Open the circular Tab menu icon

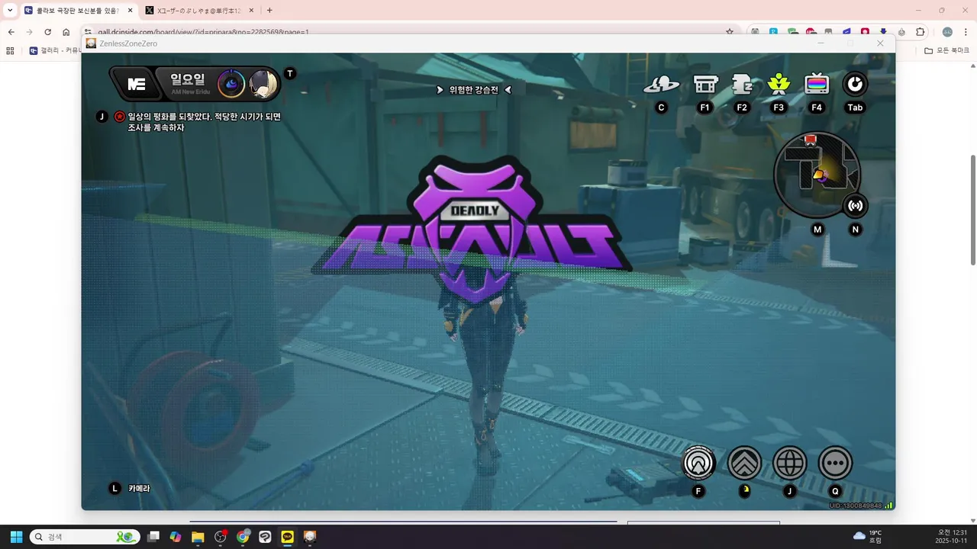[855, 84]
